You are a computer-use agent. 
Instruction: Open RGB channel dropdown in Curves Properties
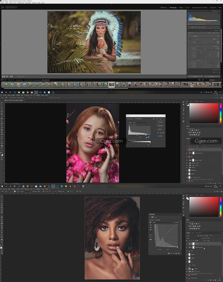point(163,222)
